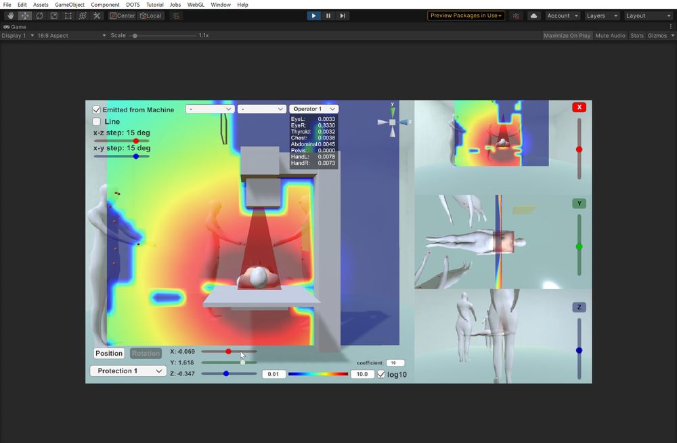Viewport: 677px width, 443px height.
Task: Open the Layers dropdown
Action: click(x=602, y=16)
